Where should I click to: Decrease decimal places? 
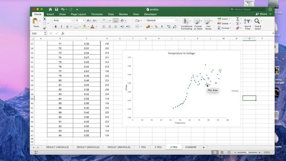pos(175,27)
